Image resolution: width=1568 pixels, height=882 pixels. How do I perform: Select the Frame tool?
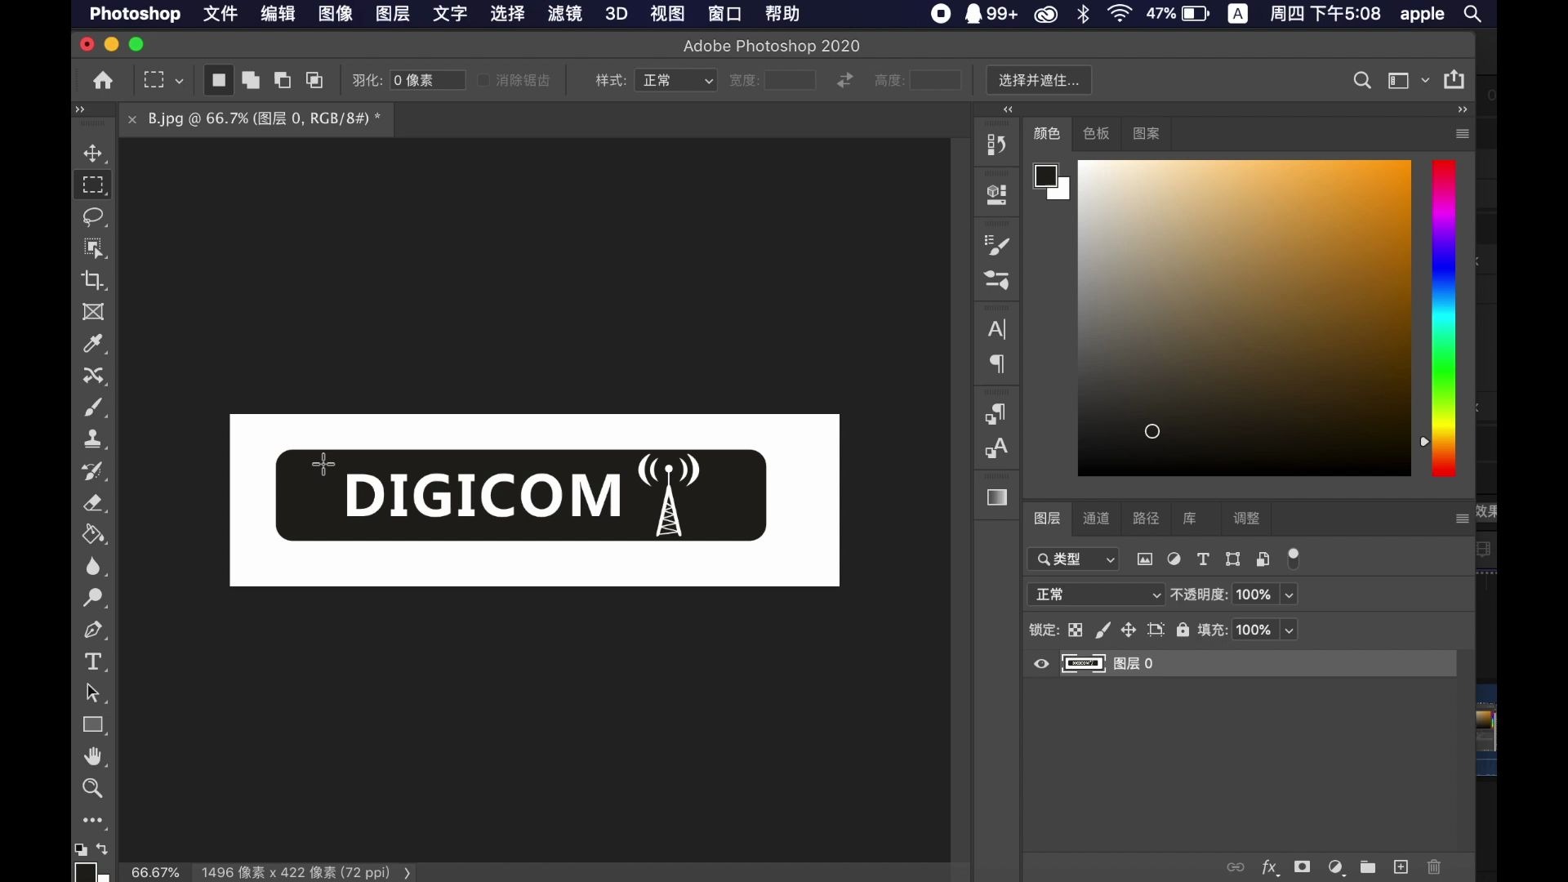point(93,312)
